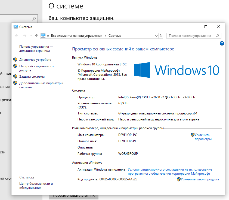This screenshot has height=200, width=229.
Task: Maximize the Система window
Action: pos(206,27)
